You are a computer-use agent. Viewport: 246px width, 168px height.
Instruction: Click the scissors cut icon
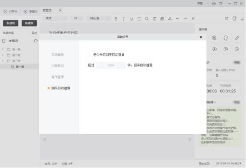(x=170, y=19)
